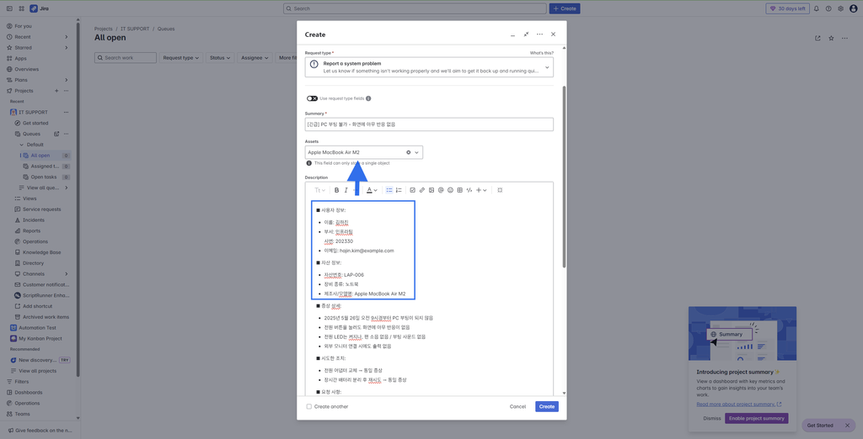Insert a table using the toolbar icon
This screenshot has height=439, width=863.
pyautogui.click(x=459, y=190)
